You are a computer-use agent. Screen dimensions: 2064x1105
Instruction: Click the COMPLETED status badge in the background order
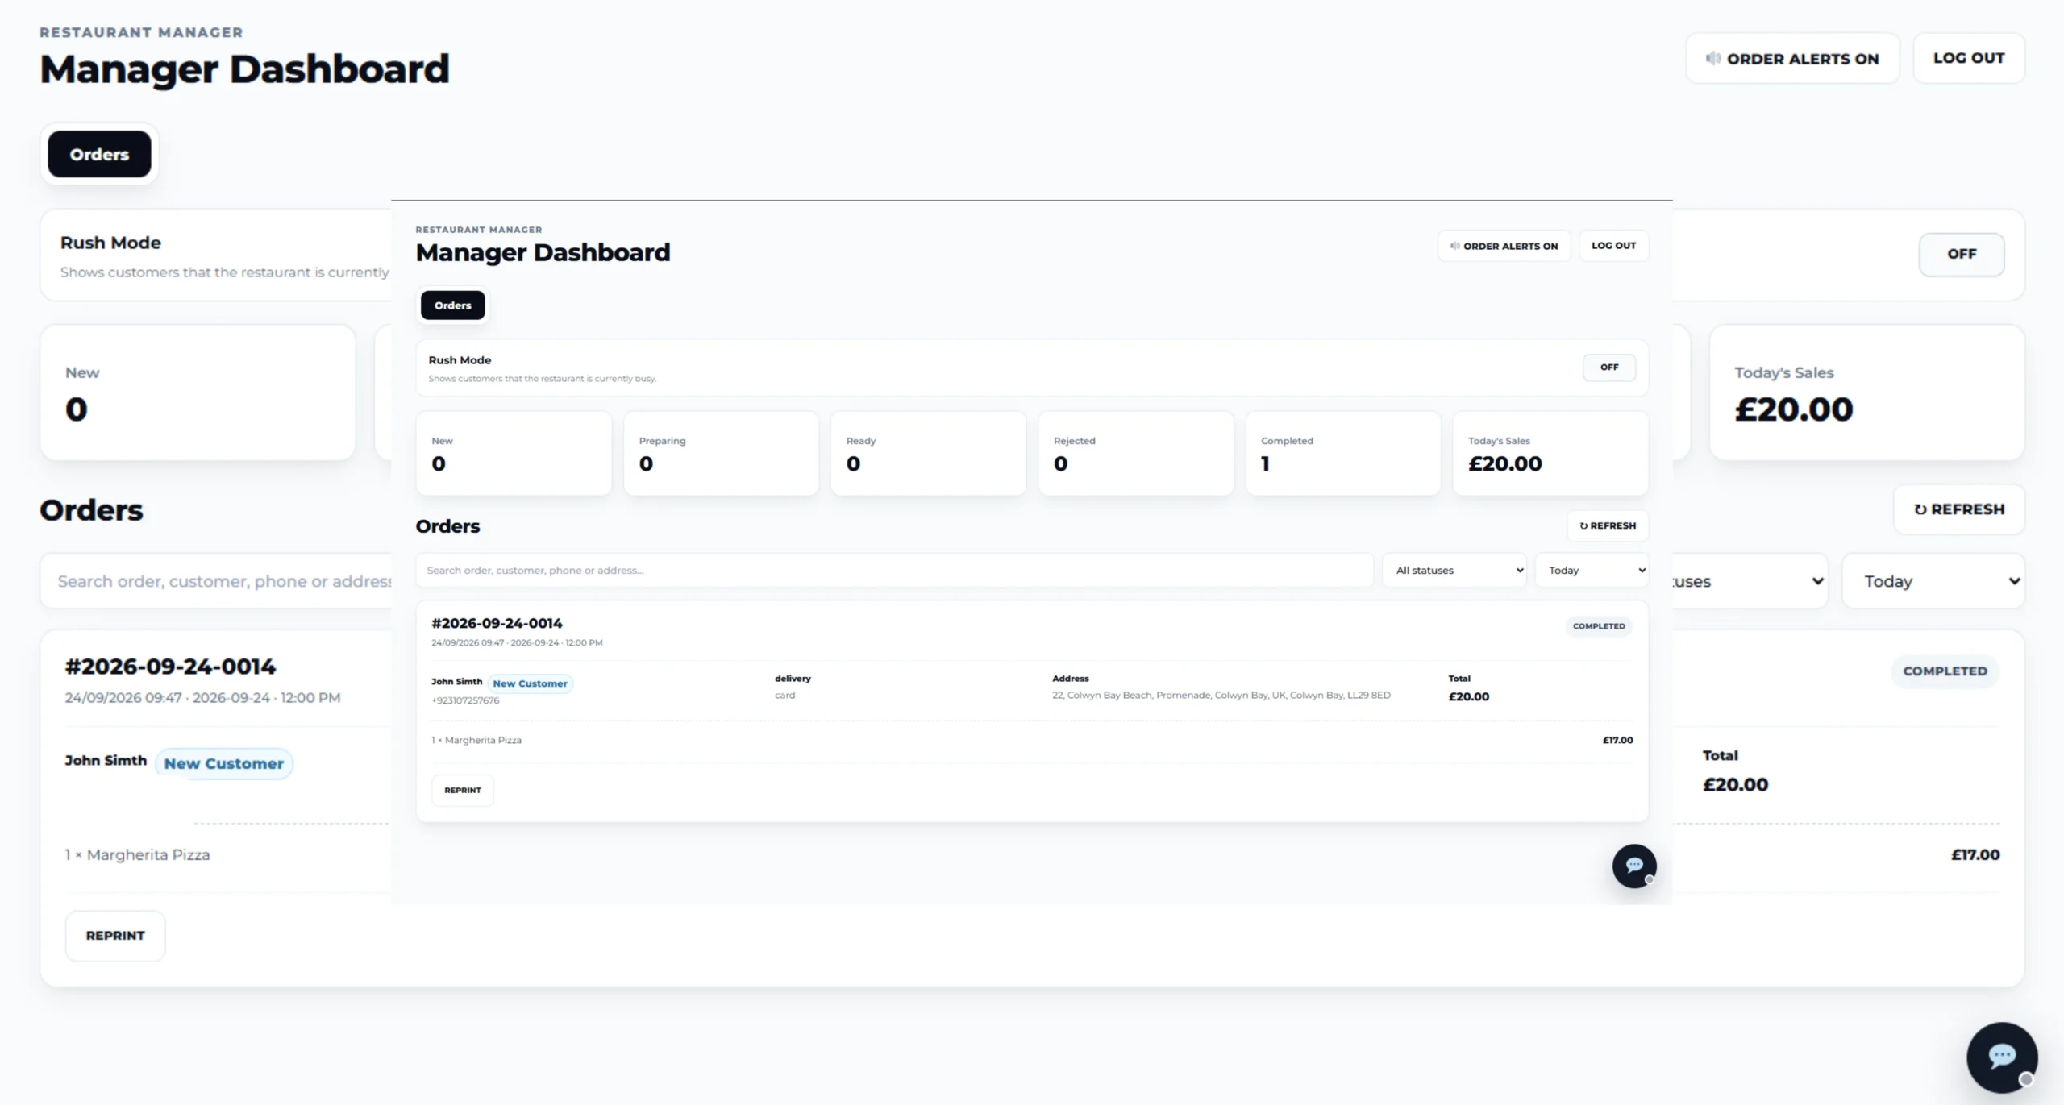point(1945,671)
